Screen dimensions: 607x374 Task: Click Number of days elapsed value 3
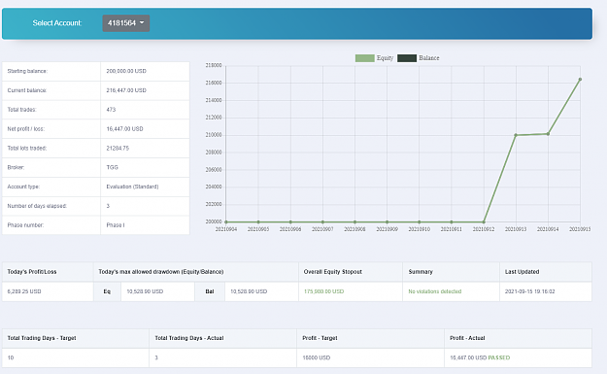coord(108,206)
